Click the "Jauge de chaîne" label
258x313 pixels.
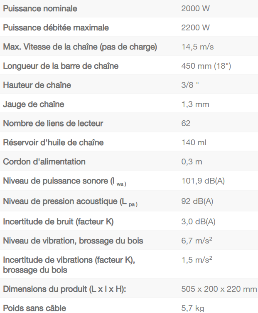pos(34,104)
